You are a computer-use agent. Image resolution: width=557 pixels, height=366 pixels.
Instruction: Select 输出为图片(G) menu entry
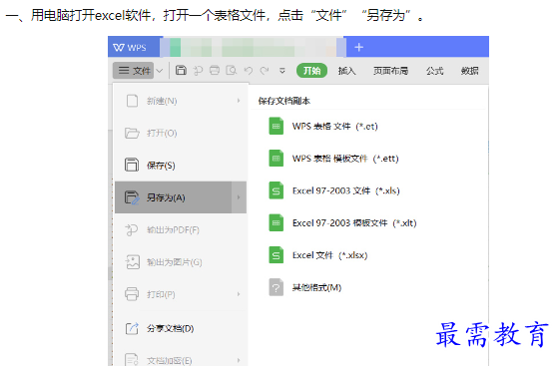pyautogui.click(x=181, y=262)
